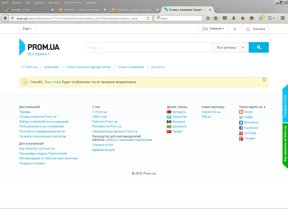Reload the page with the refresh icon

[148, 18]
